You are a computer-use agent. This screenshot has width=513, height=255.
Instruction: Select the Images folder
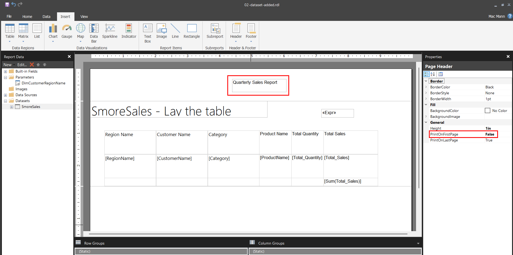click(21, 89)
